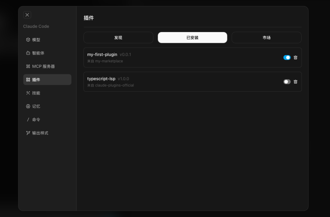Click the my-first-plugin name text

102,54
